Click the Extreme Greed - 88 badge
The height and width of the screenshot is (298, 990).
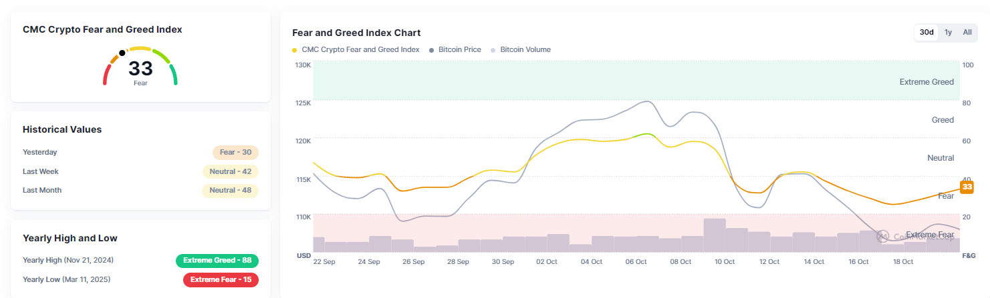tap(217, 260)
